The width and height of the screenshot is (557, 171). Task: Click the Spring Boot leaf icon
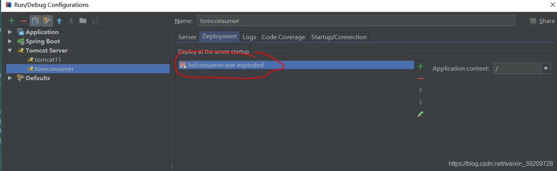[21, 41]
